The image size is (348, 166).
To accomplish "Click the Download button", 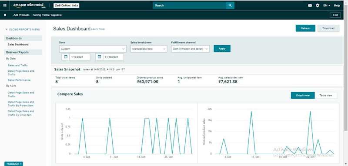I will click(x=328, y=28).
